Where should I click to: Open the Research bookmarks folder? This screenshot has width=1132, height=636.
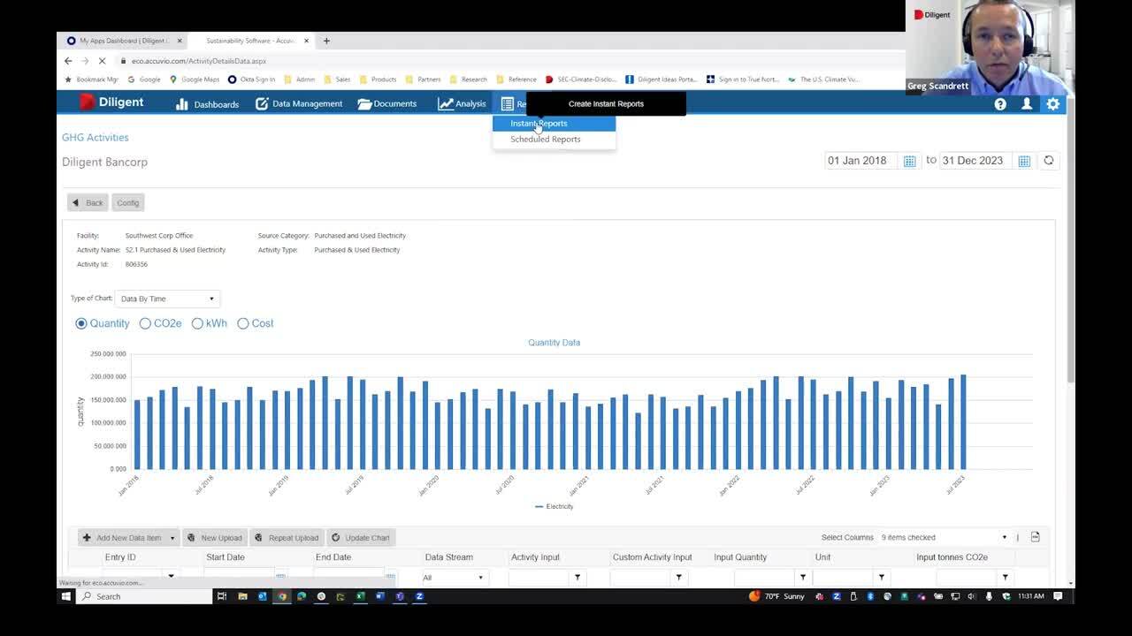coord(469,79)
